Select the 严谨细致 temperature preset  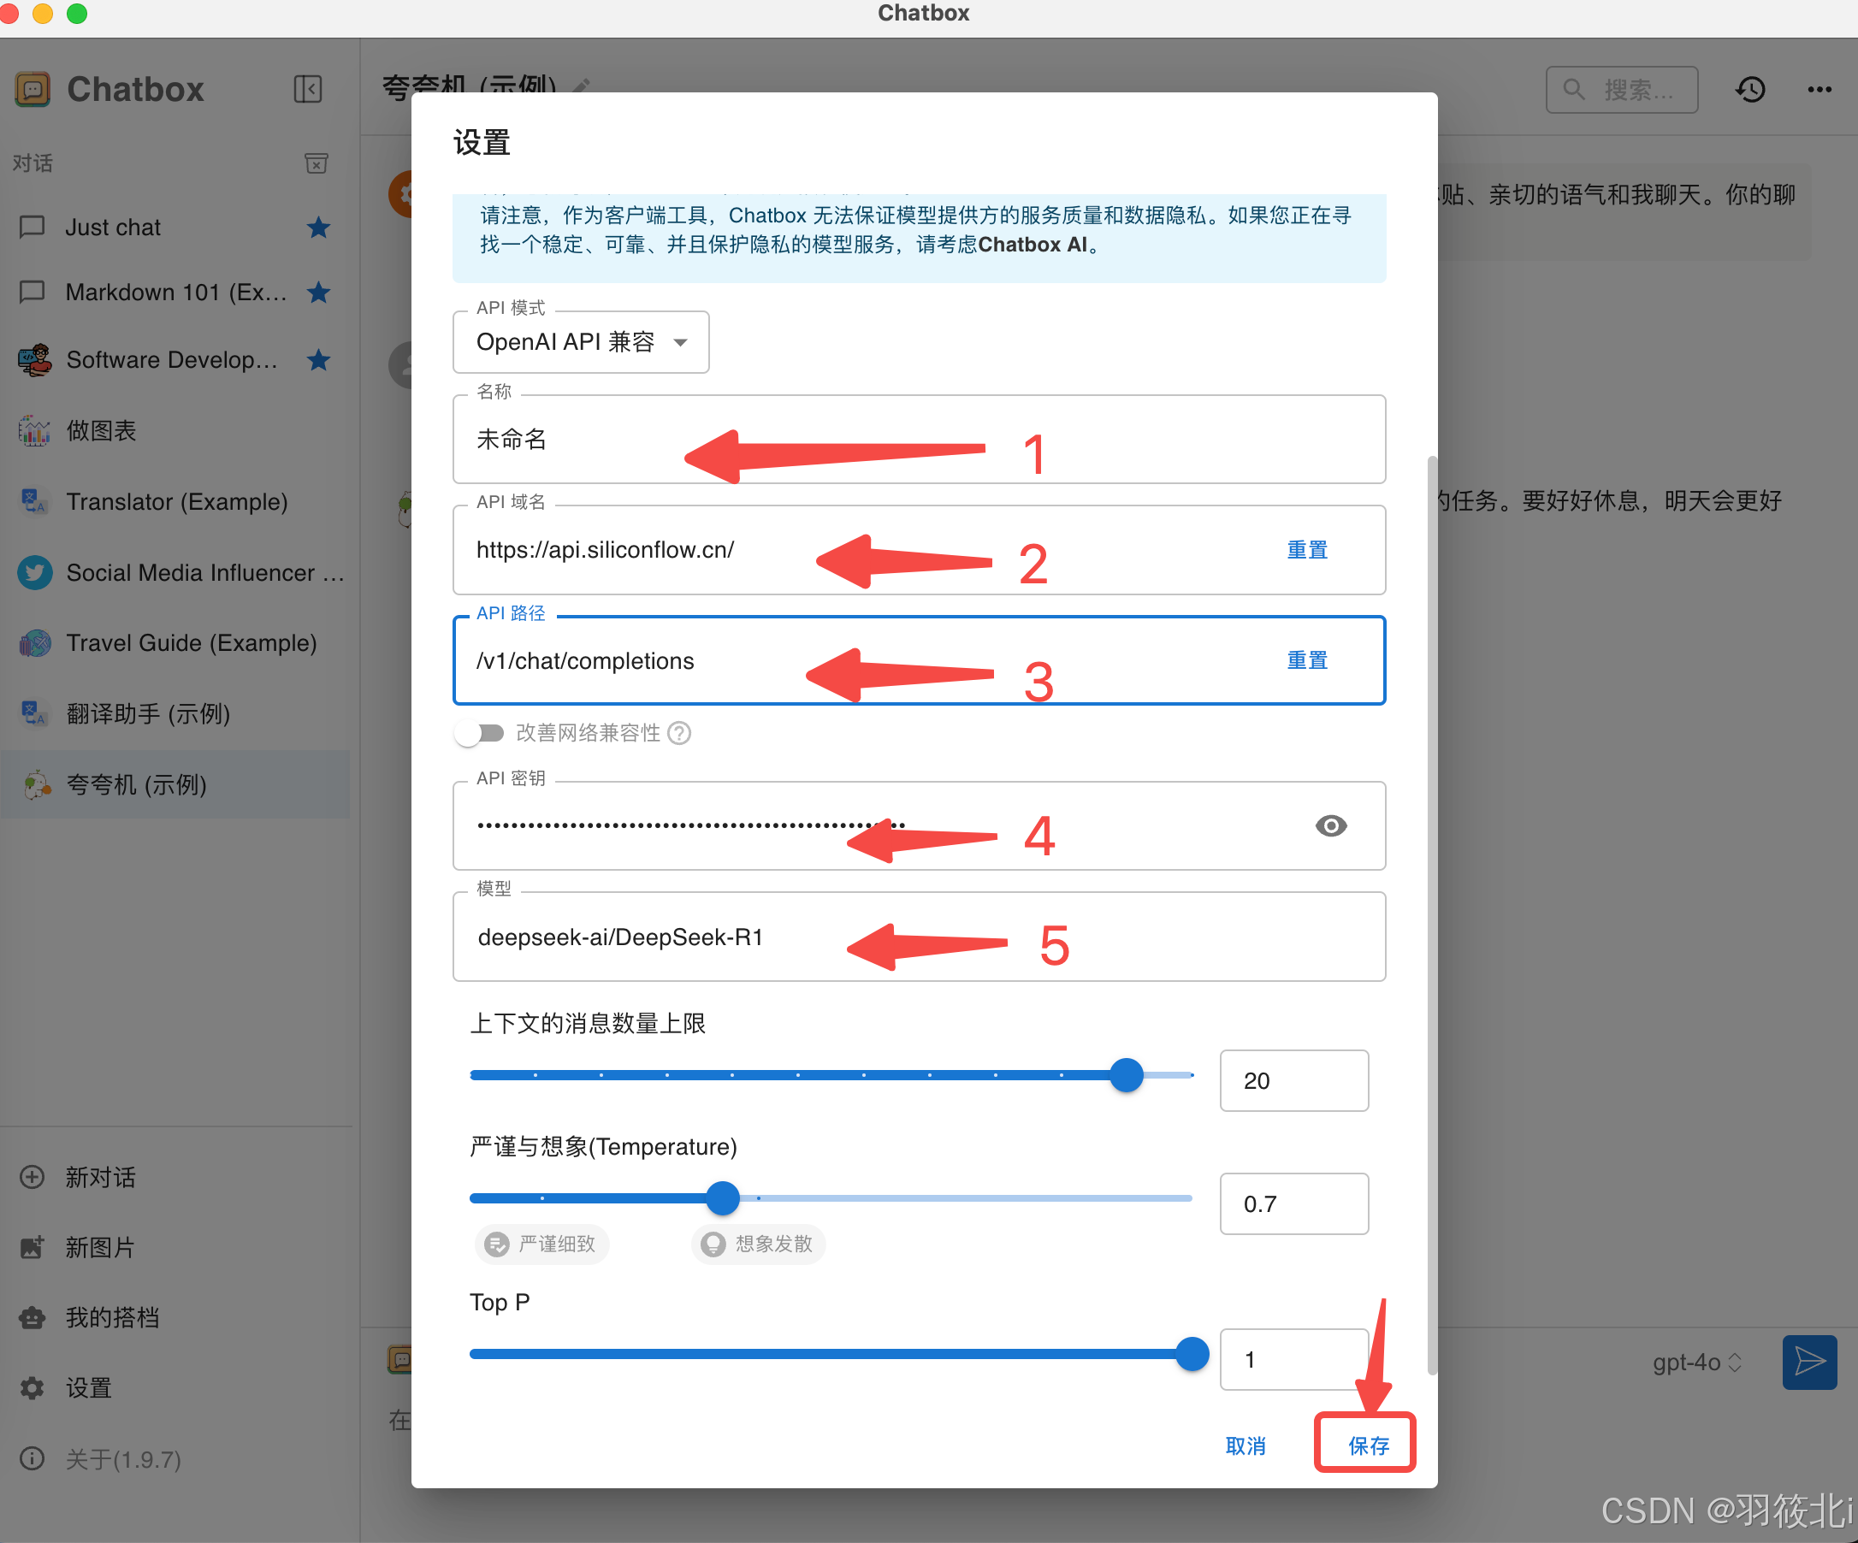click(x=542, y=1244)
